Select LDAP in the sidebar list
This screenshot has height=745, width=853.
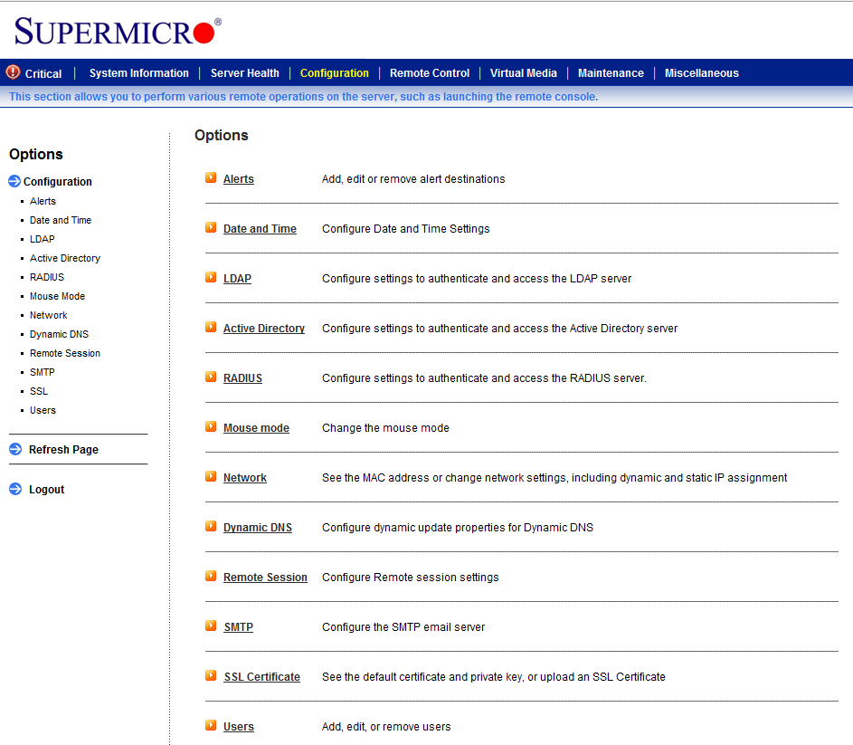click(43, 240)
